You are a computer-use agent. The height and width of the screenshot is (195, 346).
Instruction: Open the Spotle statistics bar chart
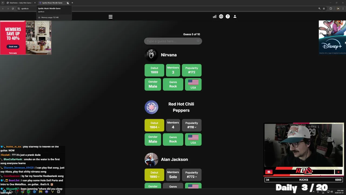[x=214, y=17]
